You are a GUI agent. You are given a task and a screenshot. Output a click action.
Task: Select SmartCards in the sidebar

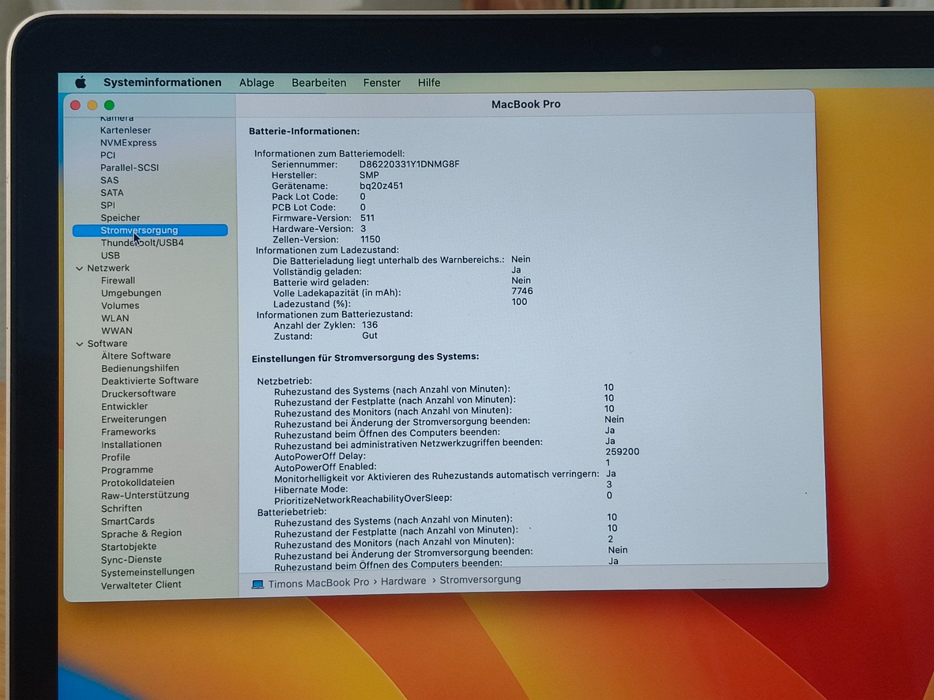point(128,521)
